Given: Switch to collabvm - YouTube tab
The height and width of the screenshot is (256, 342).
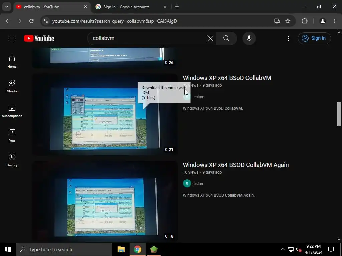Looking at the screenshot, I should [x=52, y=7].
